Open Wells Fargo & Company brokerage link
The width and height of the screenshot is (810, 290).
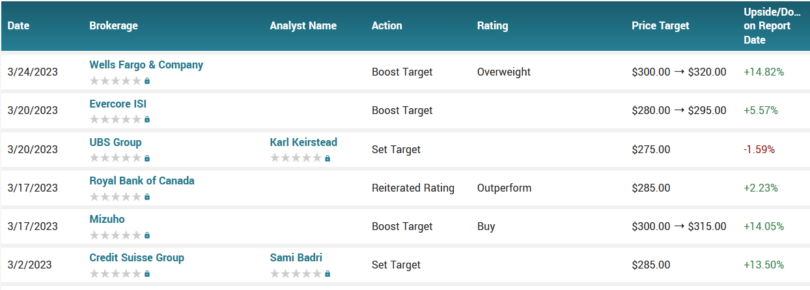click(147, 65)
